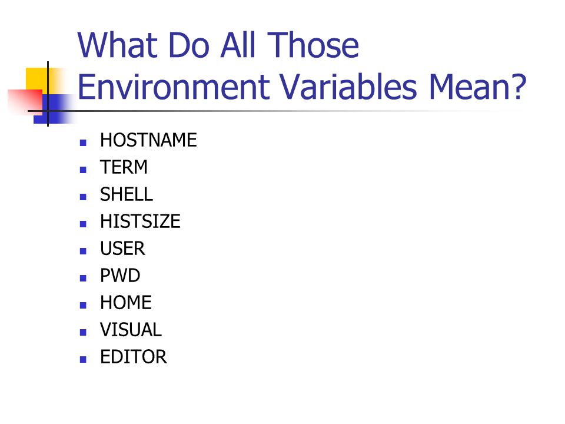Click the red square in the slide logo
Screen dimensions: 565x424
point(25,102)
